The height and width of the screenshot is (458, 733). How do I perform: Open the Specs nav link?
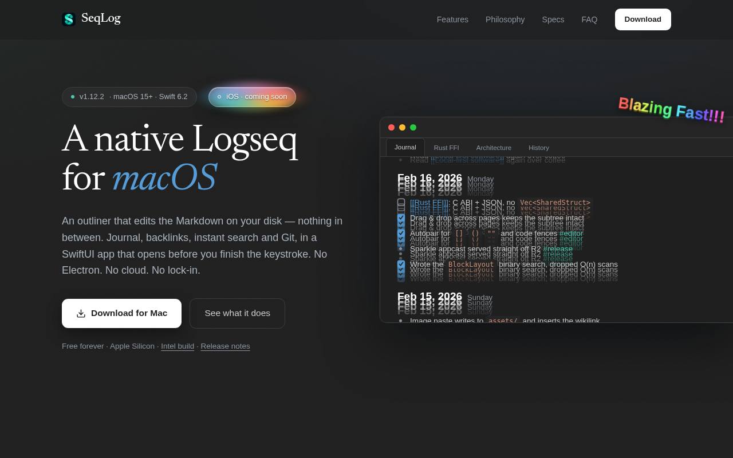click(x=553, y=19)
